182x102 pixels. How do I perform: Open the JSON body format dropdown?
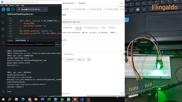pos(114,33)
